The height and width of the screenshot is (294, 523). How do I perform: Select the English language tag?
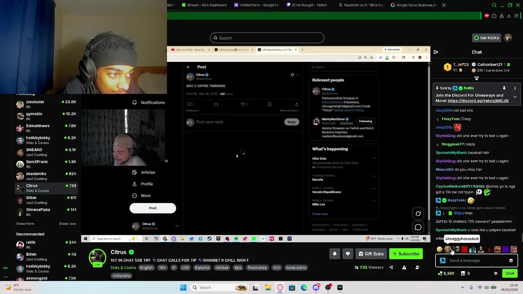pyautogui.click(x=146, y=268)
